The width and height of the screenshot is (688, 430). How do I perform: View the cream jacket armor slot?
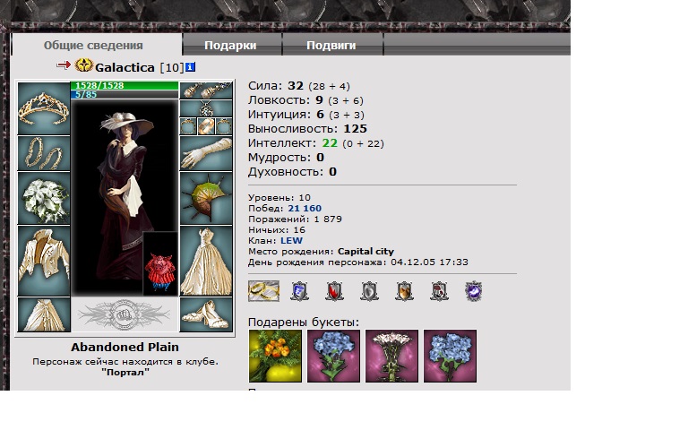[44, 261]
